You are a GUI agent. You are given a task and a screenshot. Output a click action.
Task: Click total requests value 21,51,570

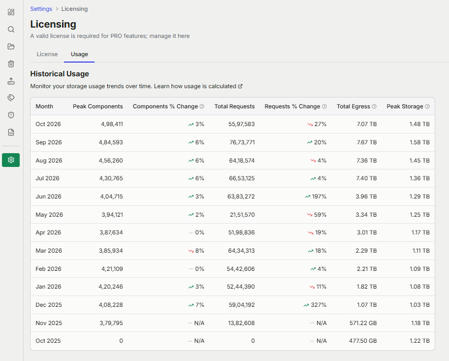[242, 215]
